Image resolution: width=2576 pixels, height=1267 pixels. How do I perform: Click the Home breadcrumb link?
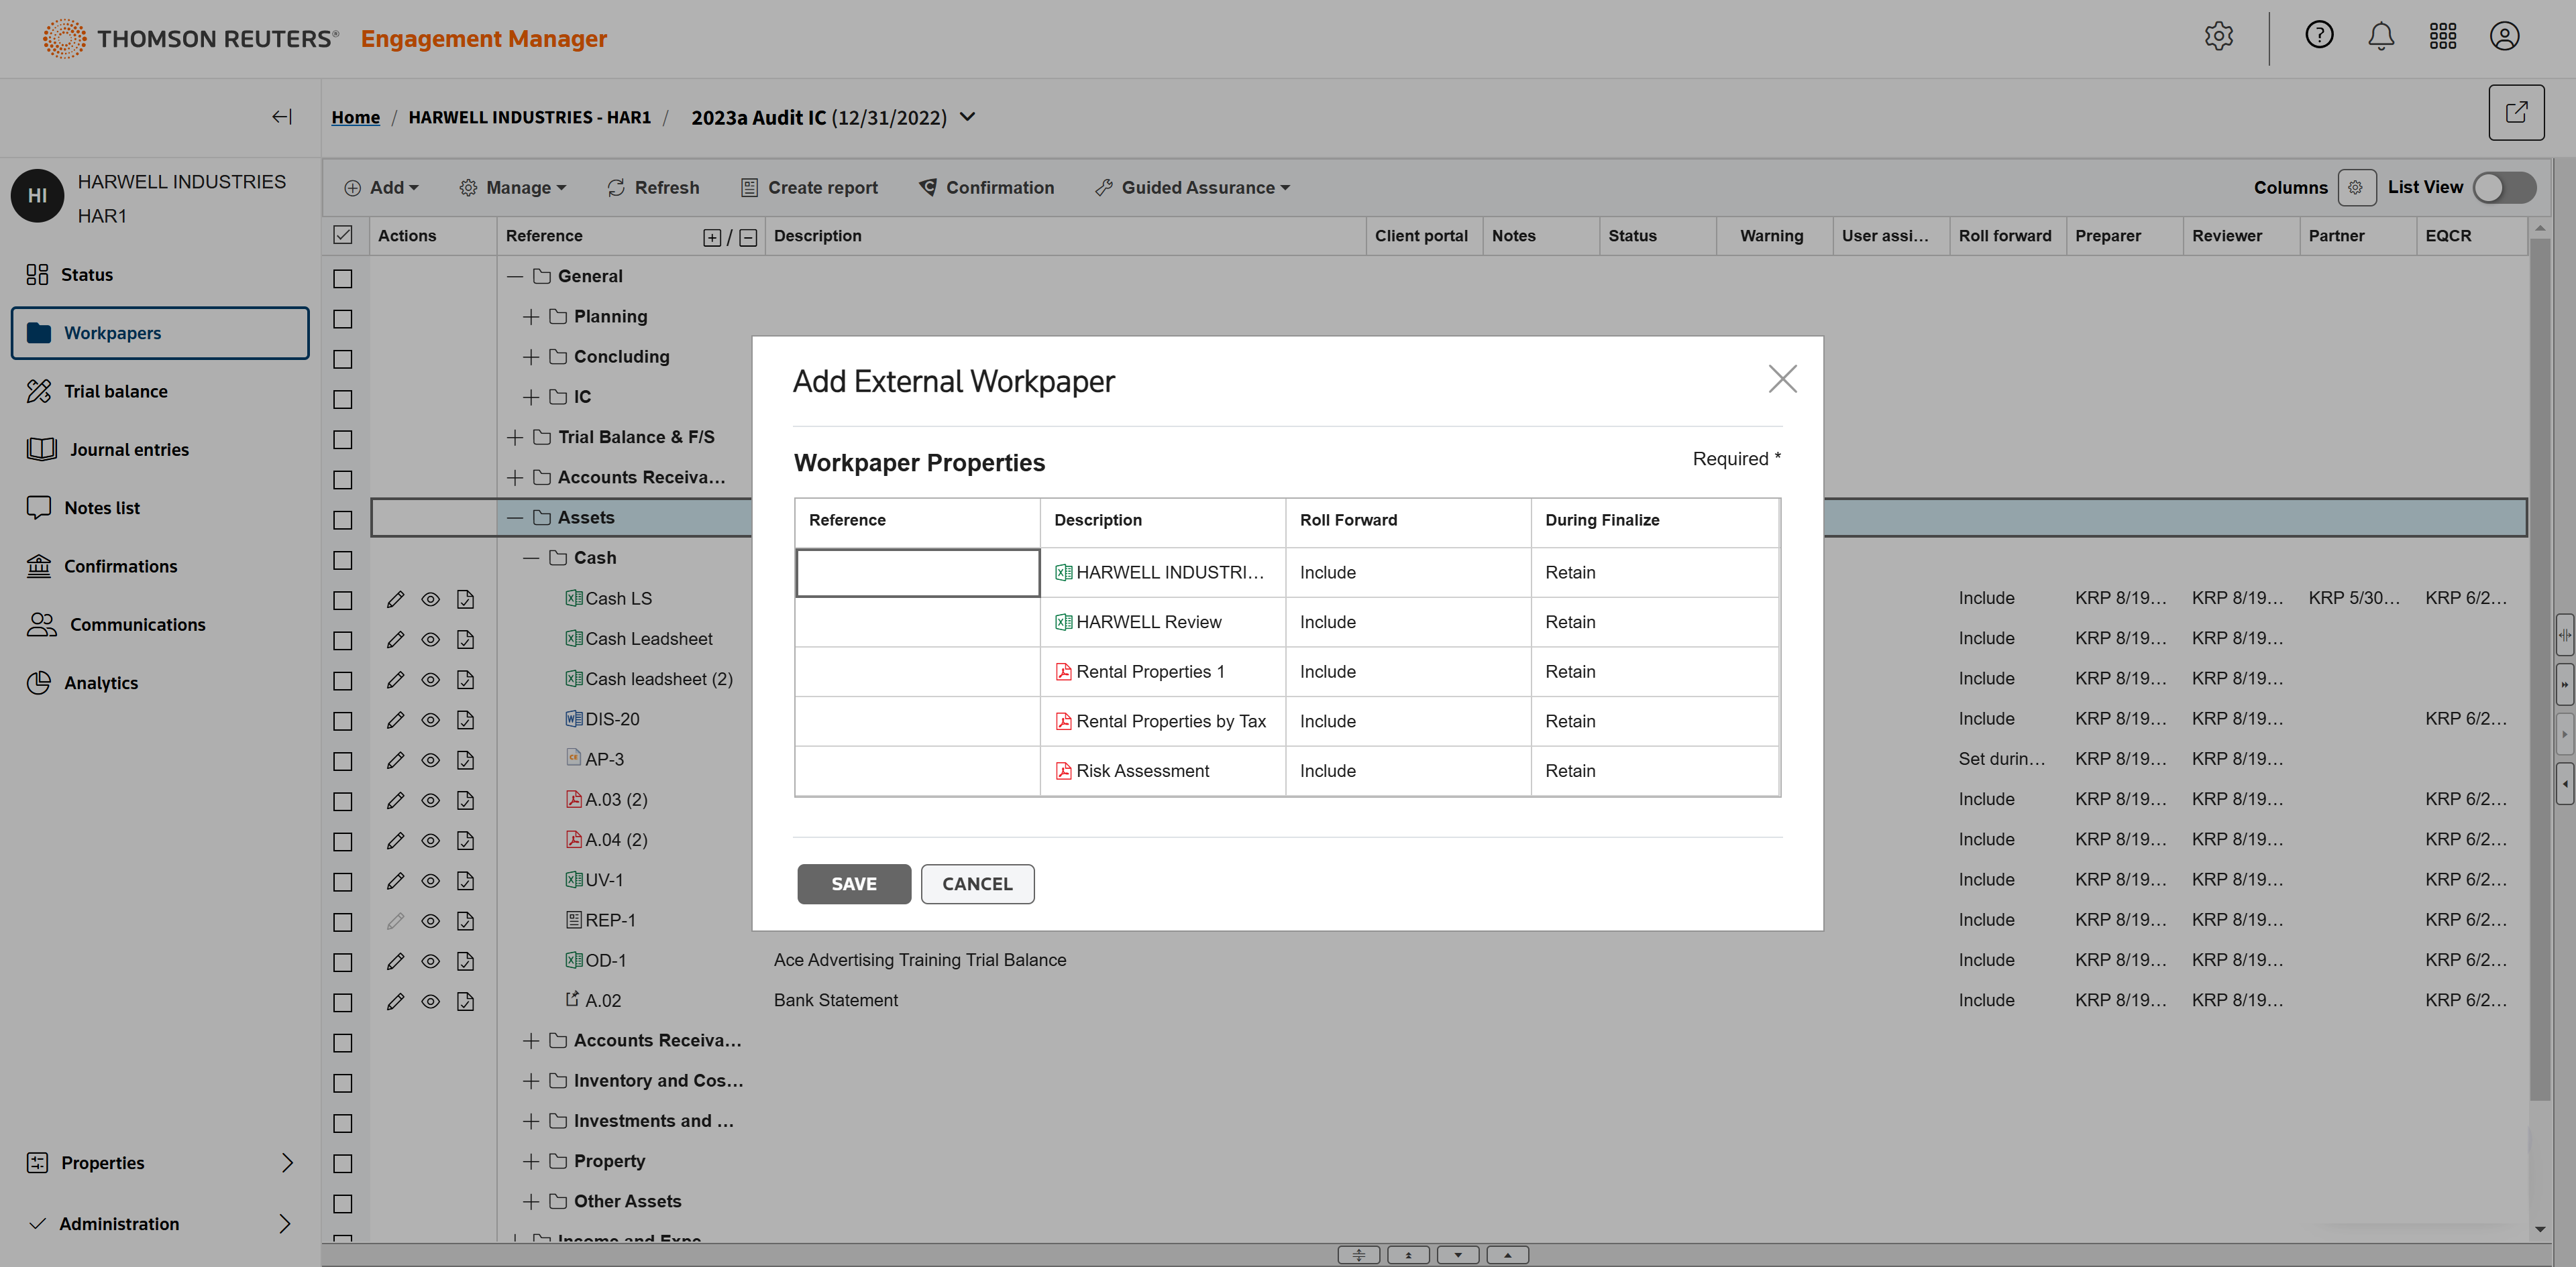(x=355, y=118)
